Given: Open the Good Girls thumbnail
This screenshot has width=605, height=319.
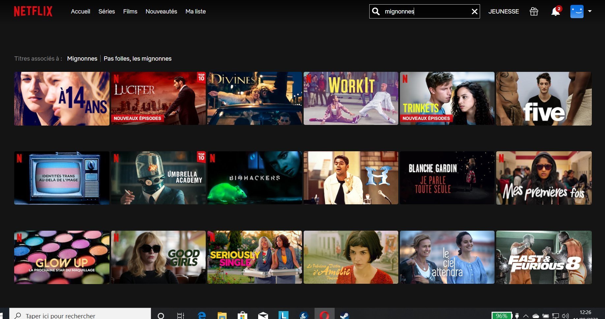Looking at the screenshot, I should point(158,257).
